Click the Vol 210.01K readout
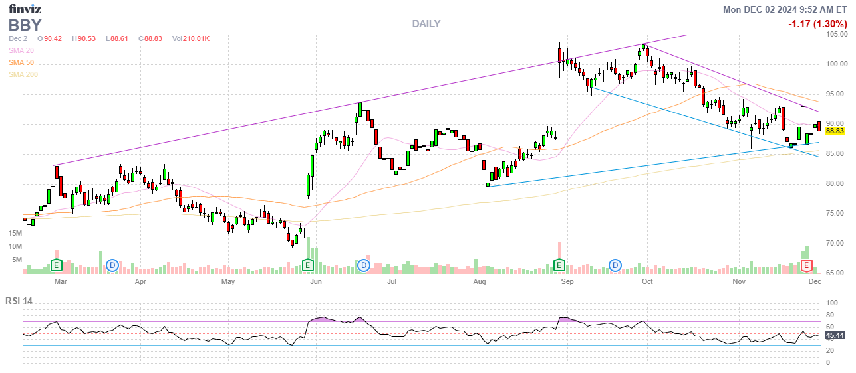The height and width of the screenshot is (373, 856). pyautogui.click(x=191, y=38)
